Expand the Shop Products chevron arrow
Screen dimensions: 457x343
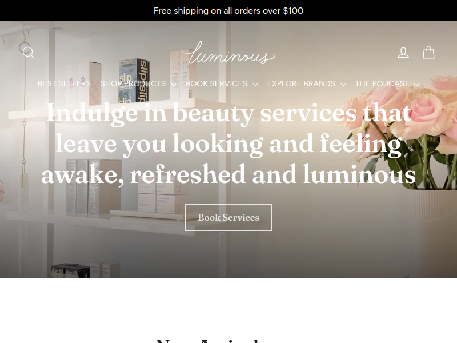pos(174,85)
